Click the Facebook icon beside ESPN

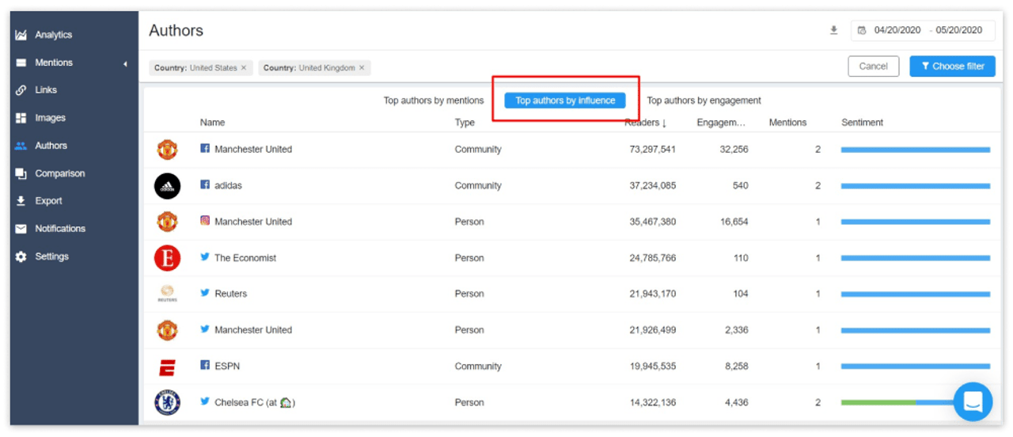click(205, 366)
